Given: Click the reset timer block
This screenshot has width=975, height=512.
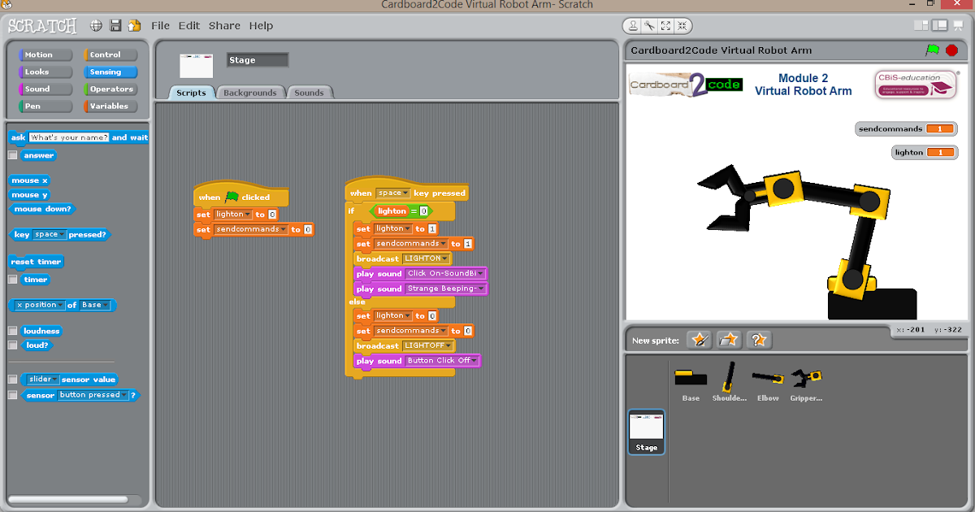Looking at the screenshot, I should coord(37,262).
